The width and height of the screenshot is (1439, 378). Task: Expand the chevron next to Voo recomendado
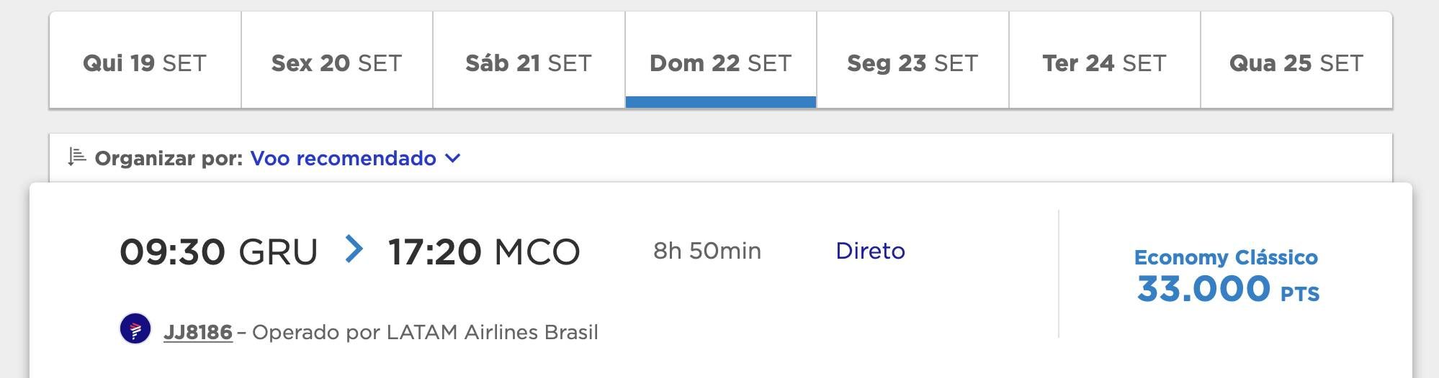pos(452,158)
